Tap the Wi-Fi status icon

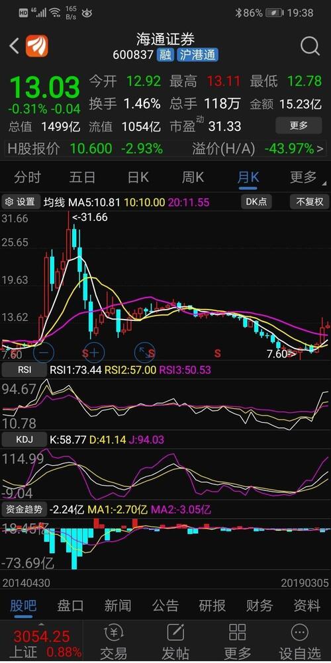(54, 13)
